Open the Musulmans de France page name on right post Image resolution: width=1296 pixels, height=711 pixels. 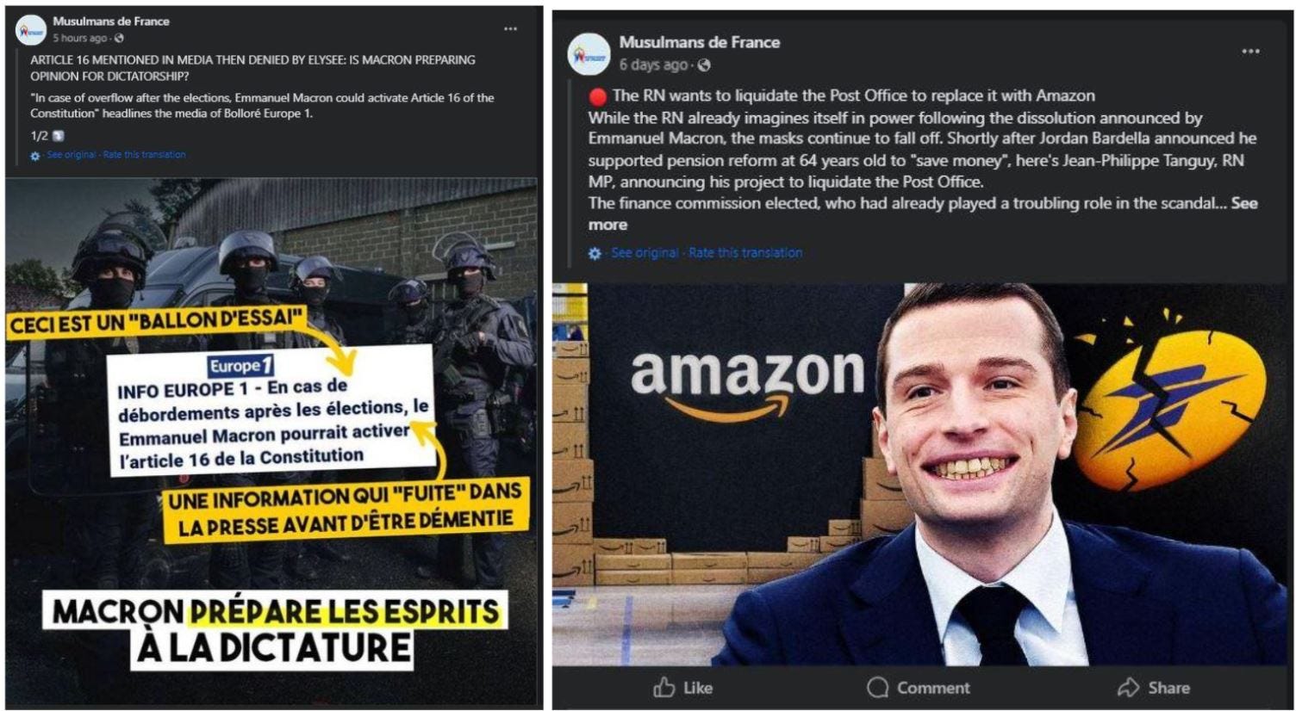[x=700, y=42]
